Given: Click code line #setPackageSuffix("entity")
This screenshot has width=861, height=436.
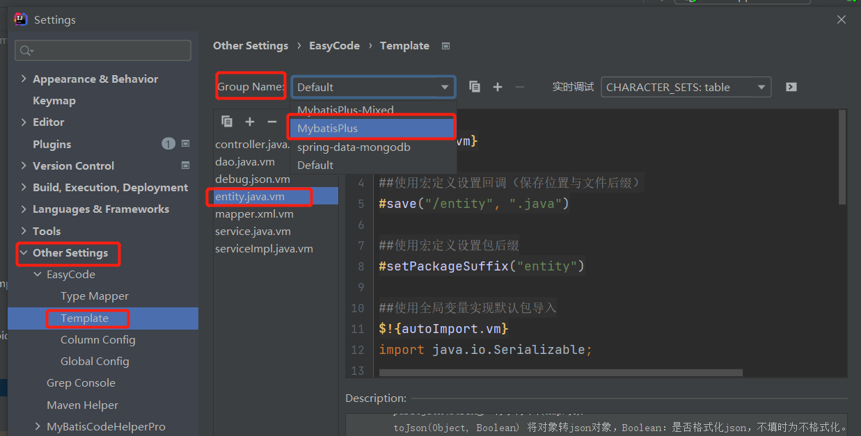Looking at the screenshot, I should click(482, 266).
